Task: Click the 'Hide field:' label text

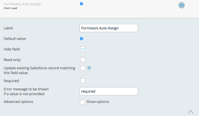Action: 12,49
